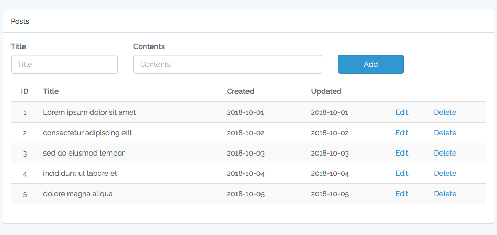
Task: Focus the Contents text field
Action: coord(228,64)
